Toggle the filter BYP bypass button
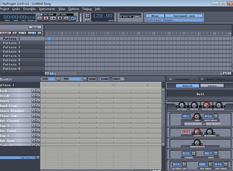Image resolution: width=233 pixels, height=171 pixels. pyautogui.click(x=186, y=131)
